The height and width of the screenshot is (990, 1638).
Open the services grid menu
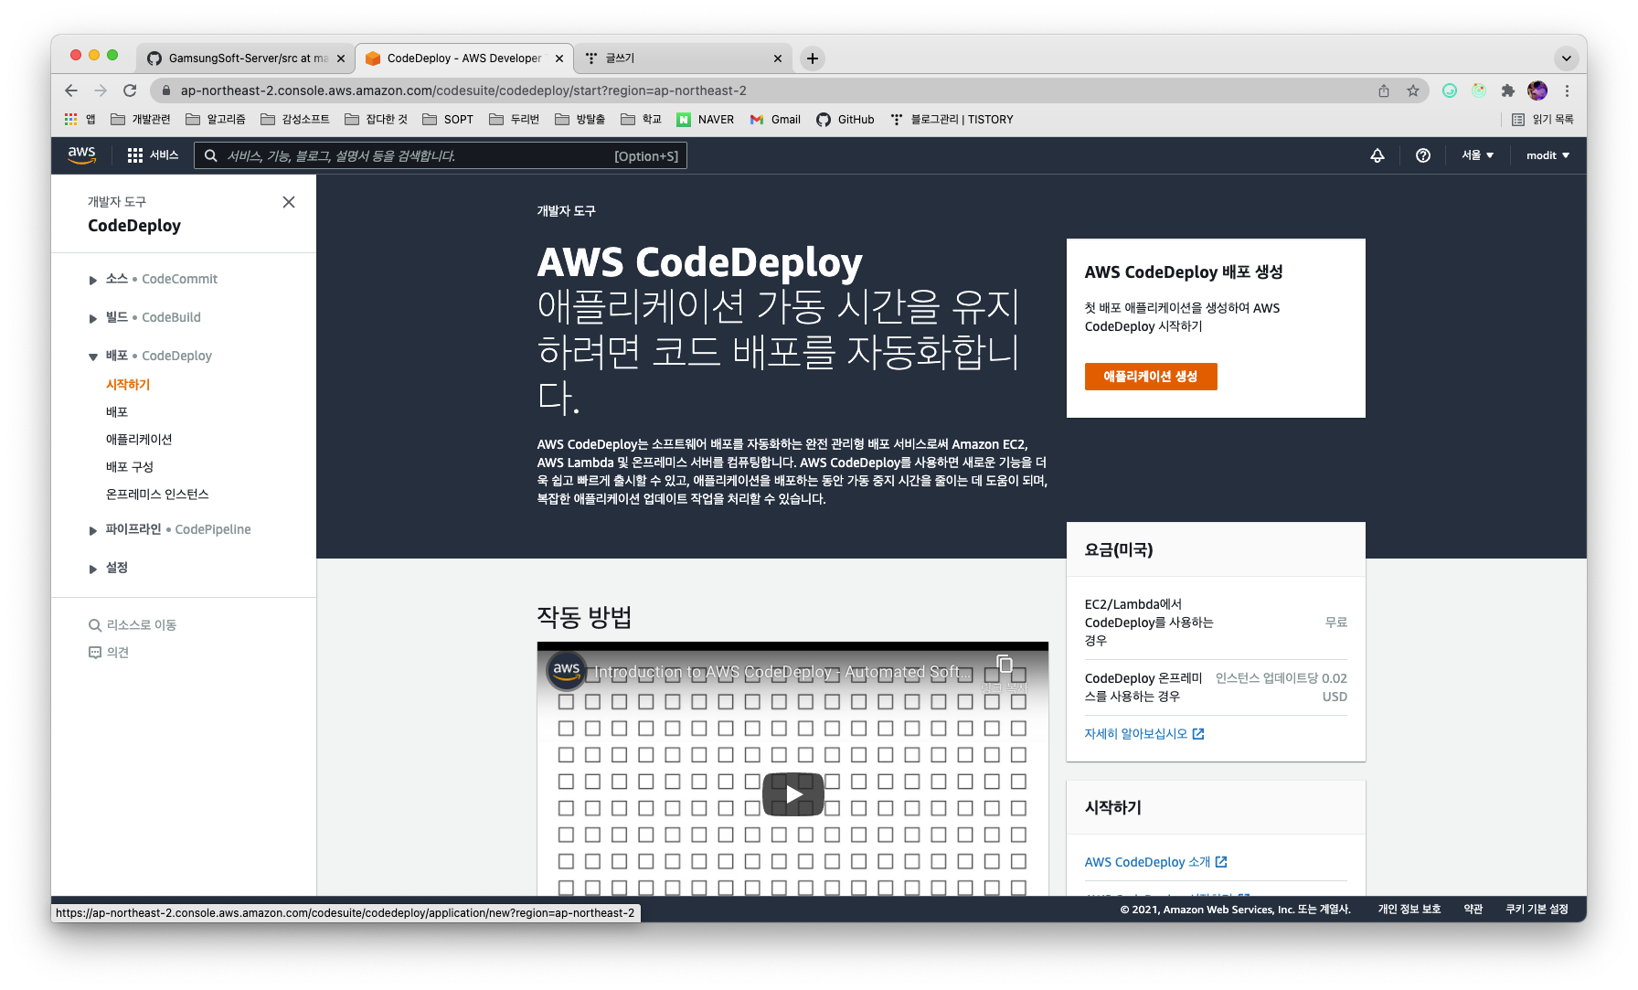153,155
